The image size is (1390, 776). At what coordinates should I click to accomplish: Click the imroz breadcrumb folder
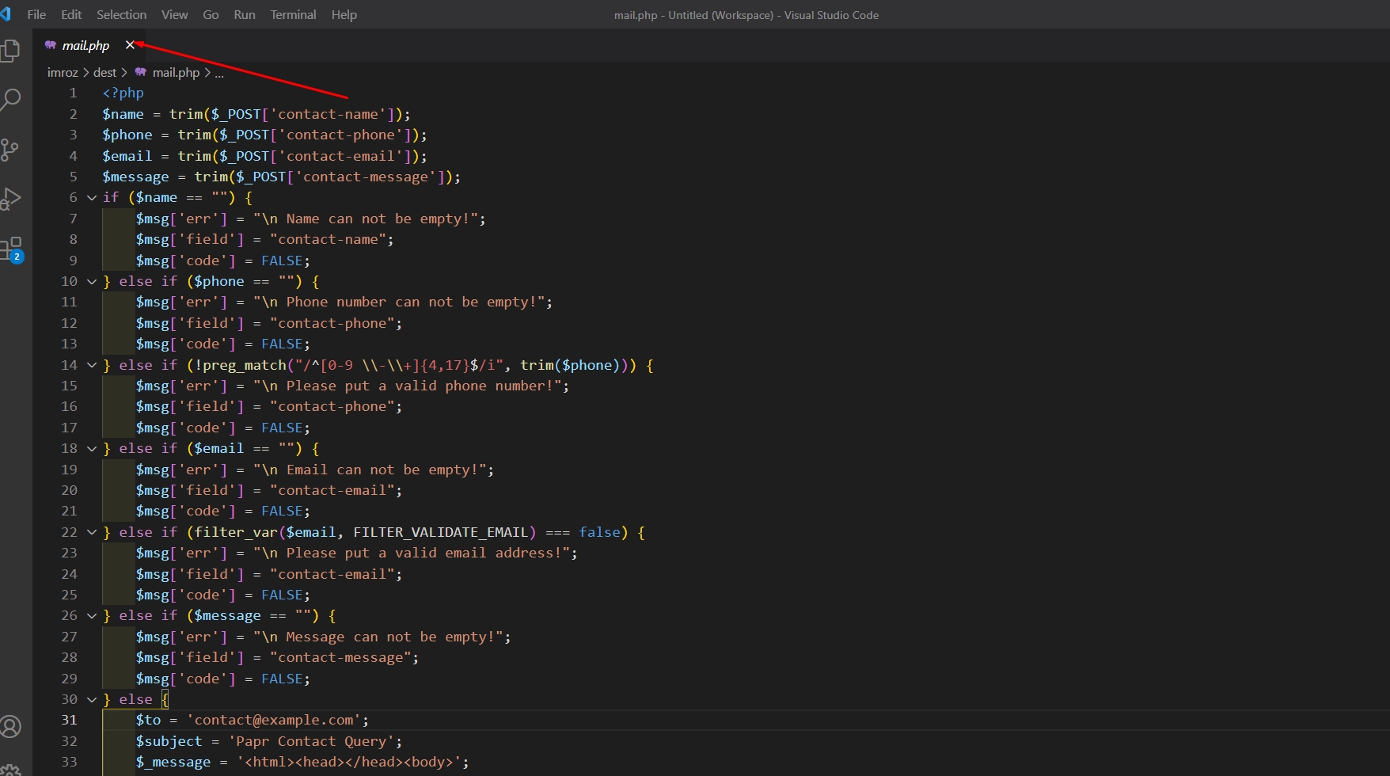coord(63,73)
